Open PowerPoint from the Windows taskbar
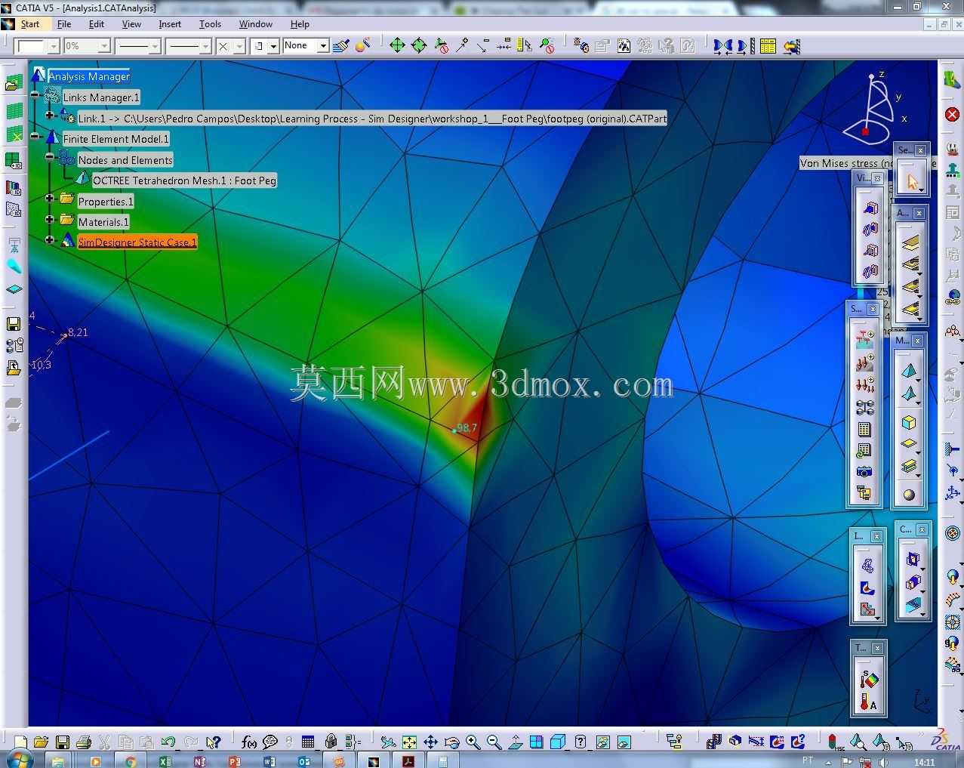 click(234, 760)
